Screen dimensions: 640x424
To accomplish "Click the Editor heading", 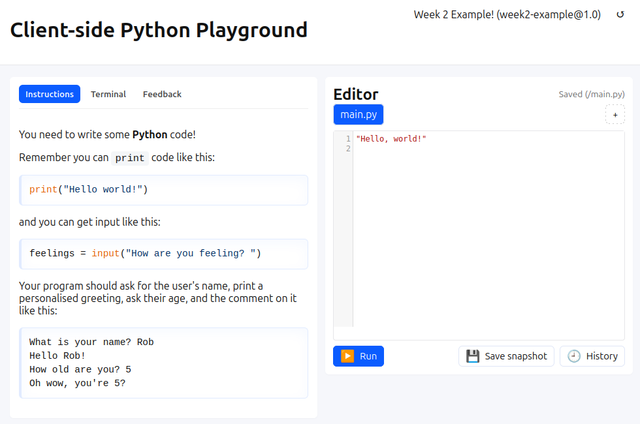I will [x=356, y=94].
